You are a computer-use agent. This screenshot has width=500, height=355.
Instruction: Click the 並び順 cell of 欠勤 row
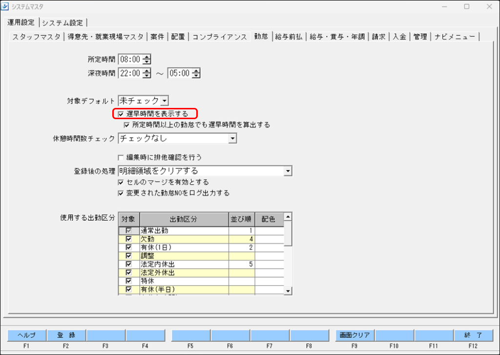tap(242, 239)
